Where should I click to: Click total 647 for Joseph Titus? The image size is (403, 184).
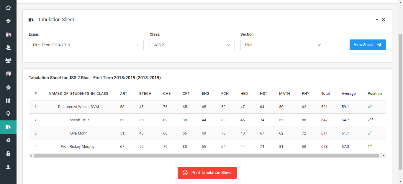coord(325,120)
